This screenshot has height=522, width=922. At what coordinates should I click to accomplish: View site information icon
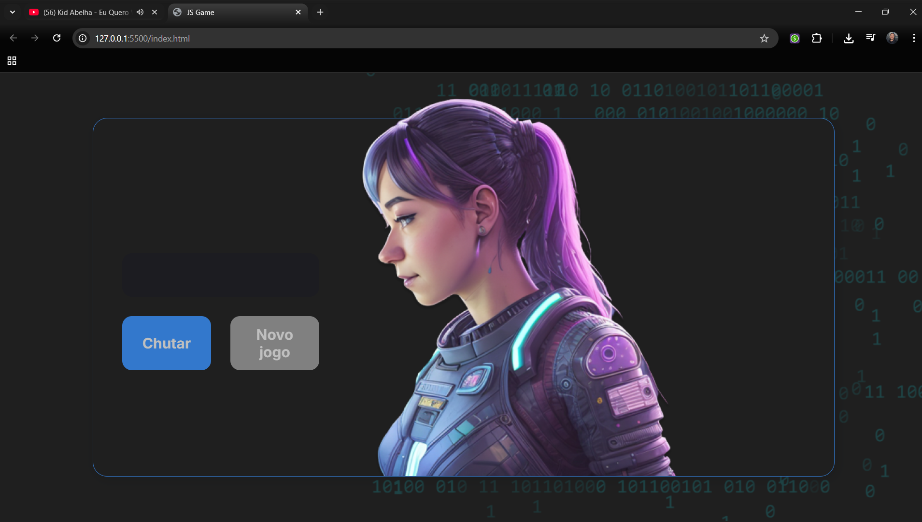pyautogui.click(x=83, y=38)
